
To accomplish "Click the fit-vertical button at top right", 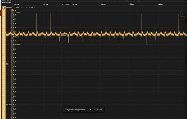I will [183, 14].
